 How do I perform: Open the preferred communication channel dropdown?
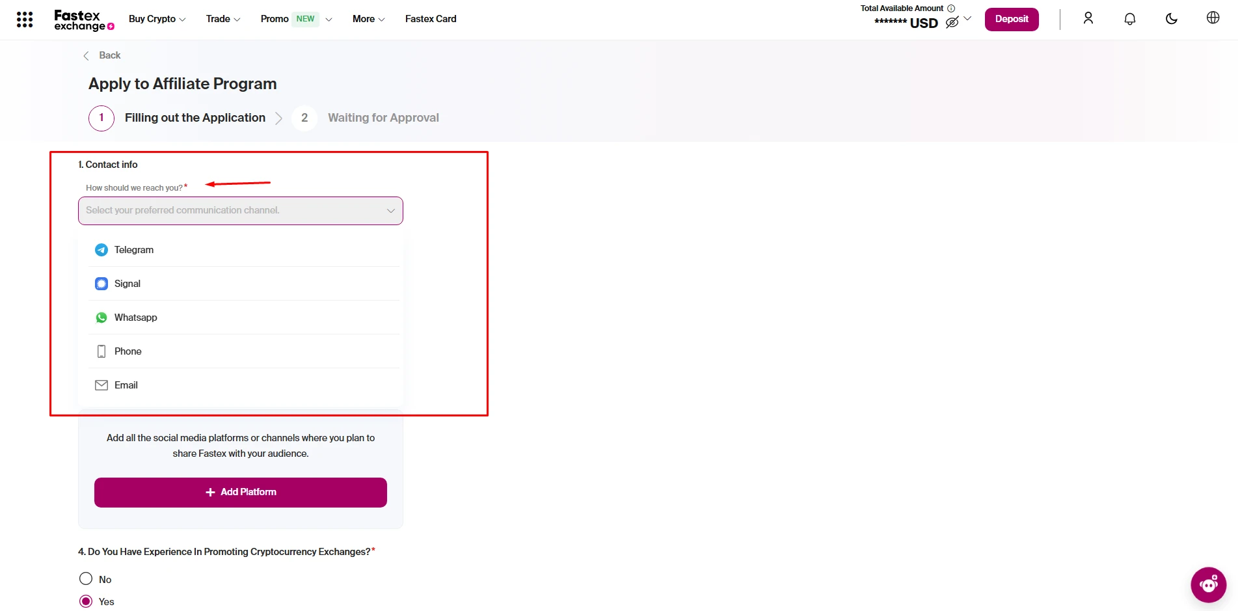coord(240,211)
